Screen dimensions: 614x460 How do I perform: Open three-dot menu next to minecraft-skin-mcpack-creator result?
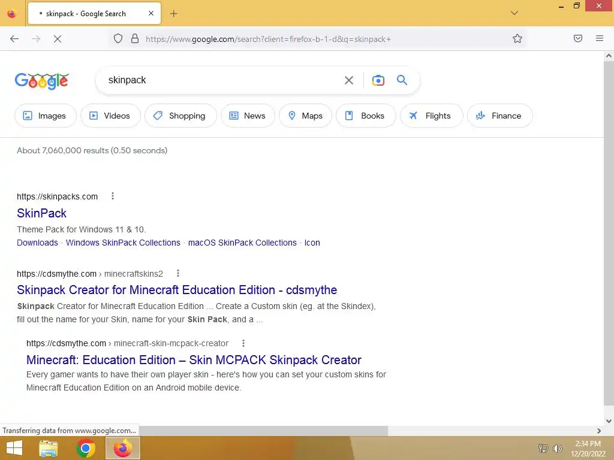243,343
